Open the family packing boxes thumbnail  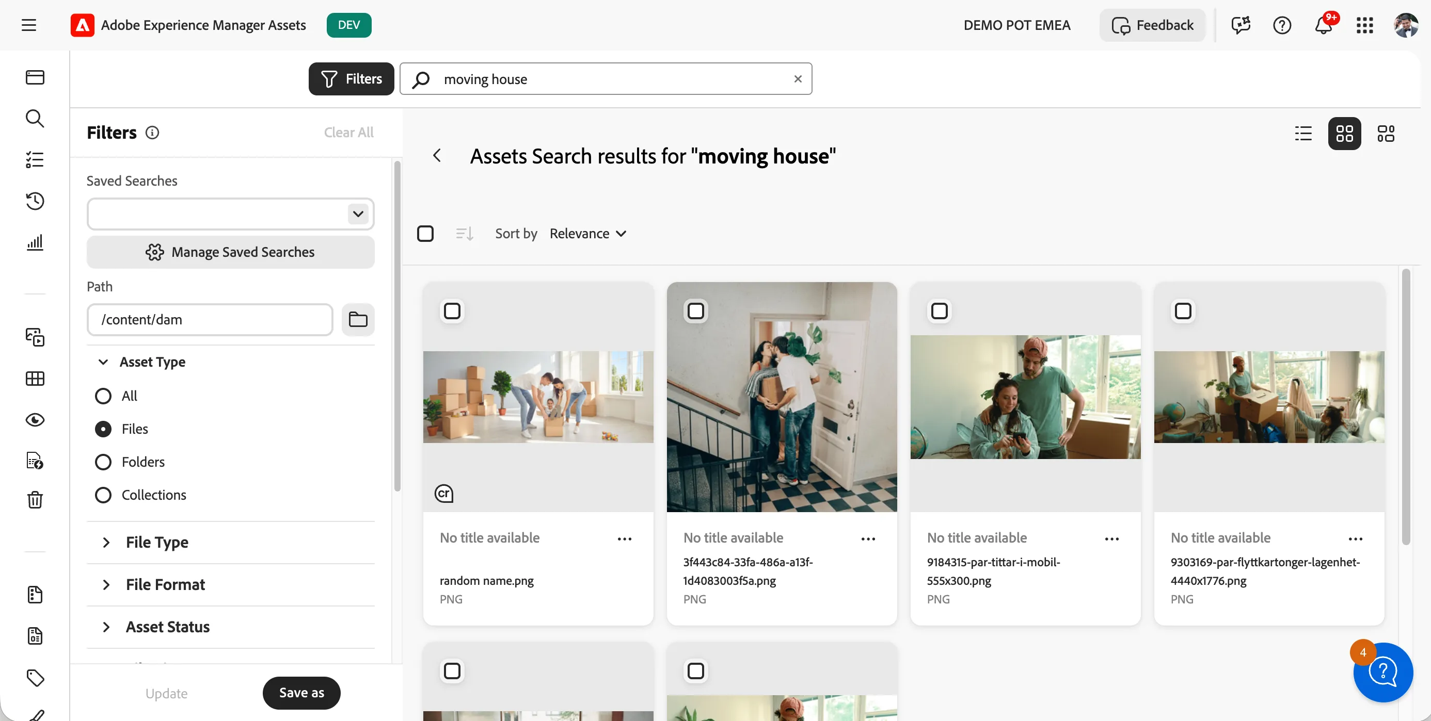(538, 397)
